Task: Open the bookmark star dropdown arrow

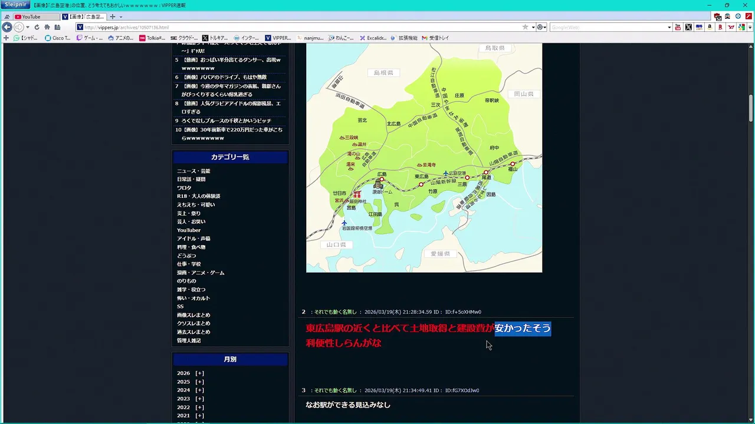Action: click(x=533, y=27)
